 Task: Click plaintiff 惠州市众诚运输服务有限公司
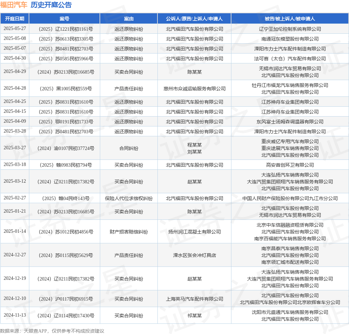point(194,89)
